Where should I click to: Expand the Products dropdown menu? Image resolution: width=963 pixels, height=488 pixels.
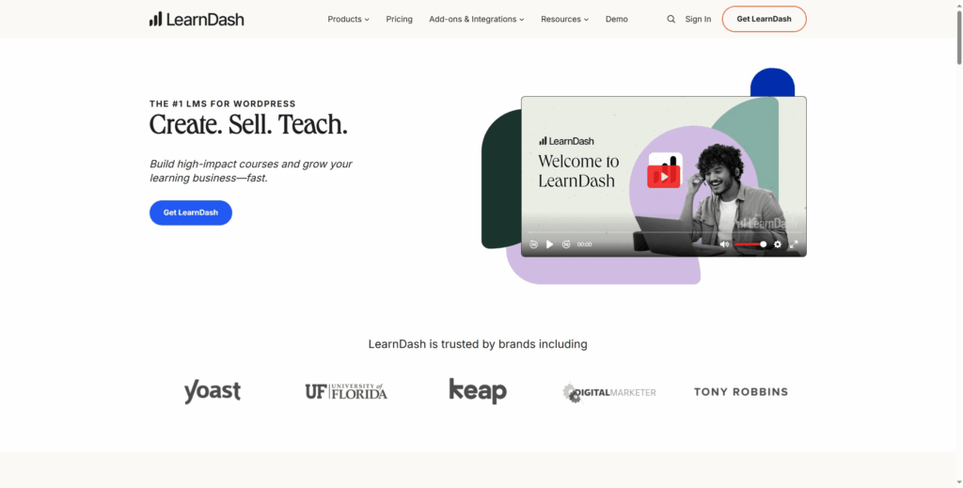tap(348, 19)
